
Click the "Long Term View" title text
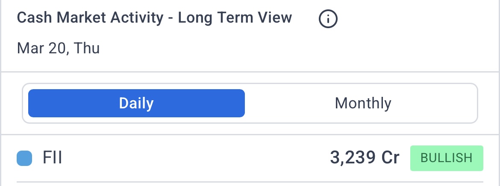[235, 18]
